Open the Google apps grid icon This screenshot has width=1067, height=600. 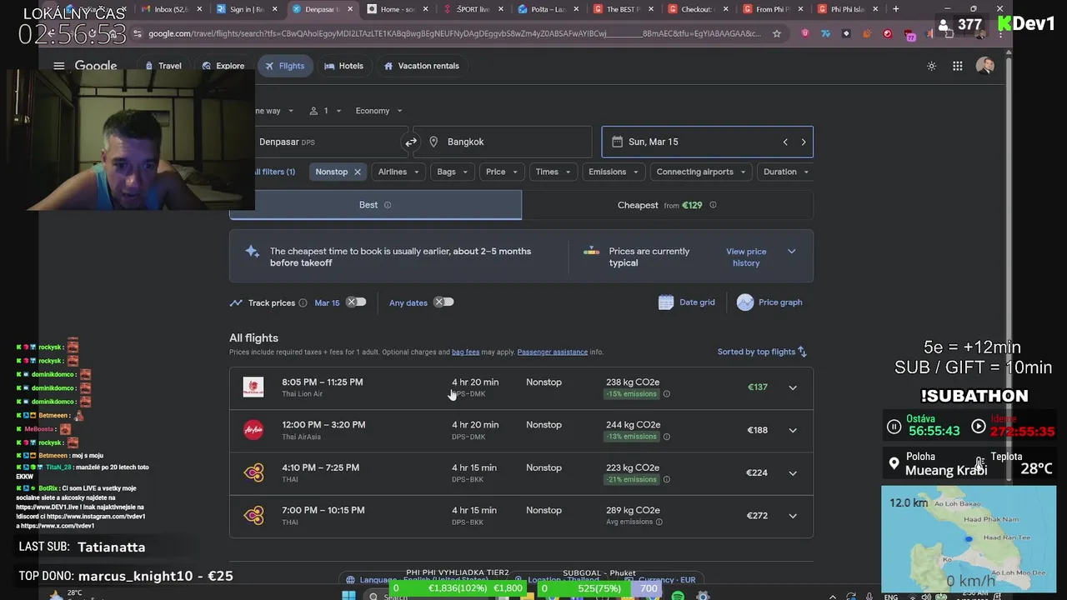pos(958,66)
